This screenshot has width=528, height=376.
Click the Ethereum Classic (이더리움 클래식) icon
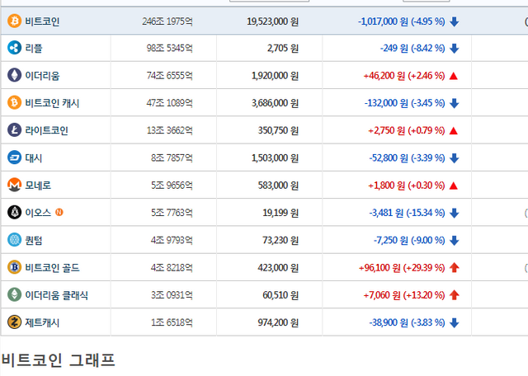[14, 295]
